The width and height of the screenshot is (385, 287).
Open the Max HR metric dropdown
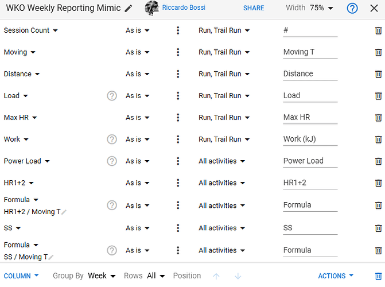pos(20,118)
